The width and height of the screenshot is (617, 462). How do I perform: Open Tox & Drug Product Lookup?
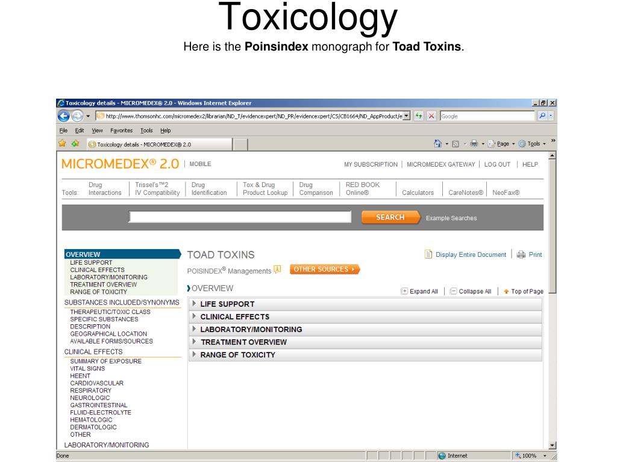pos(265,188)
